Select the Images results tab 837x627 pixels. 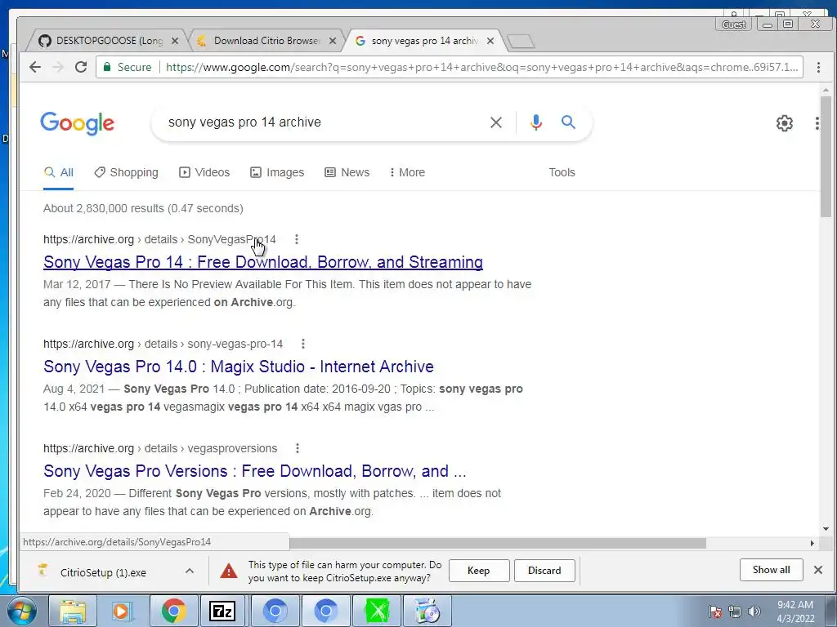pyautogui.click(x=277, y=172)
